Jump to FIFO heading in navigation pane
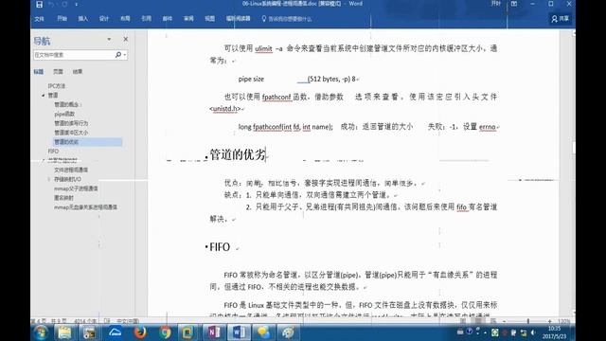Viewport: 606px width, 341px height. coord(53,152)
